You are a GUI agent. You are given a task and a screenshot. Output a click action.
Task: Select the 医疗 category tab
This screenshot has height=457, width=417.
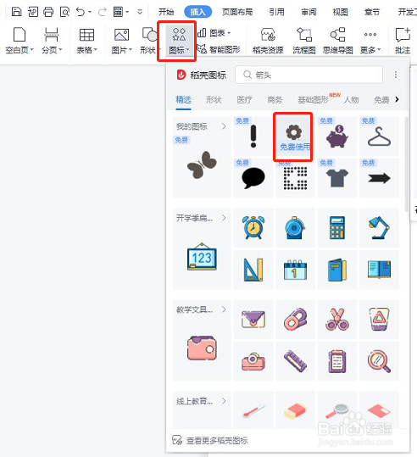point(244,100)
